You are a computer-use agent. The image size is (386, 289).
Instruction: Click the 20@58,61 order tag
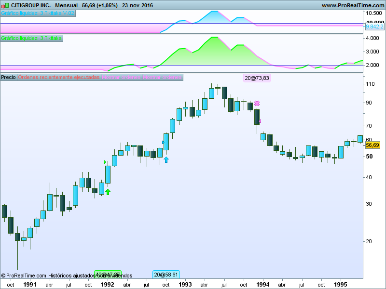[x=166, y=275]
